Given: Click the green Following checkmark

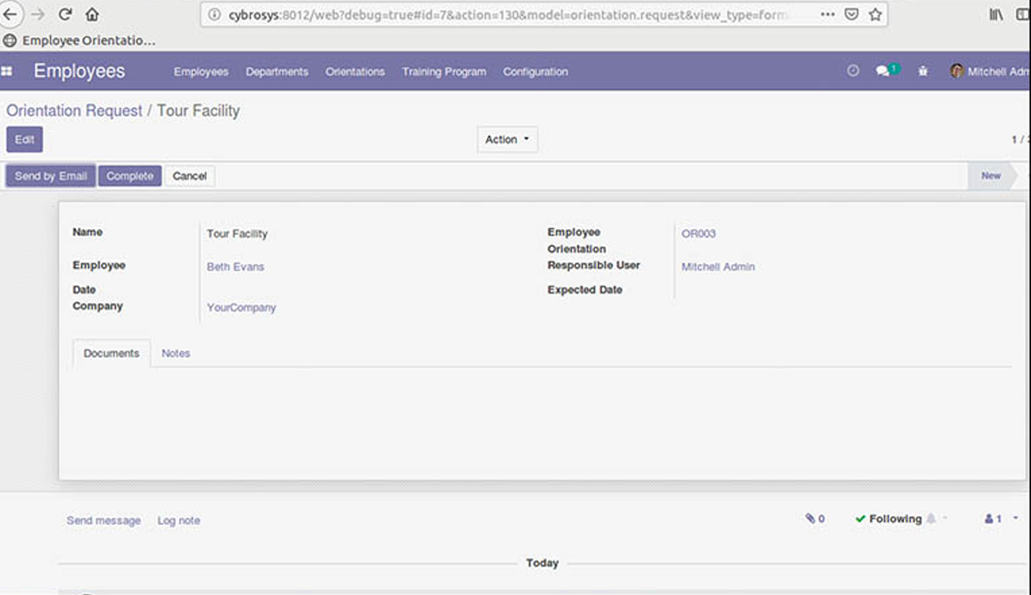Looking at the screenshot, I should (861, 518).
